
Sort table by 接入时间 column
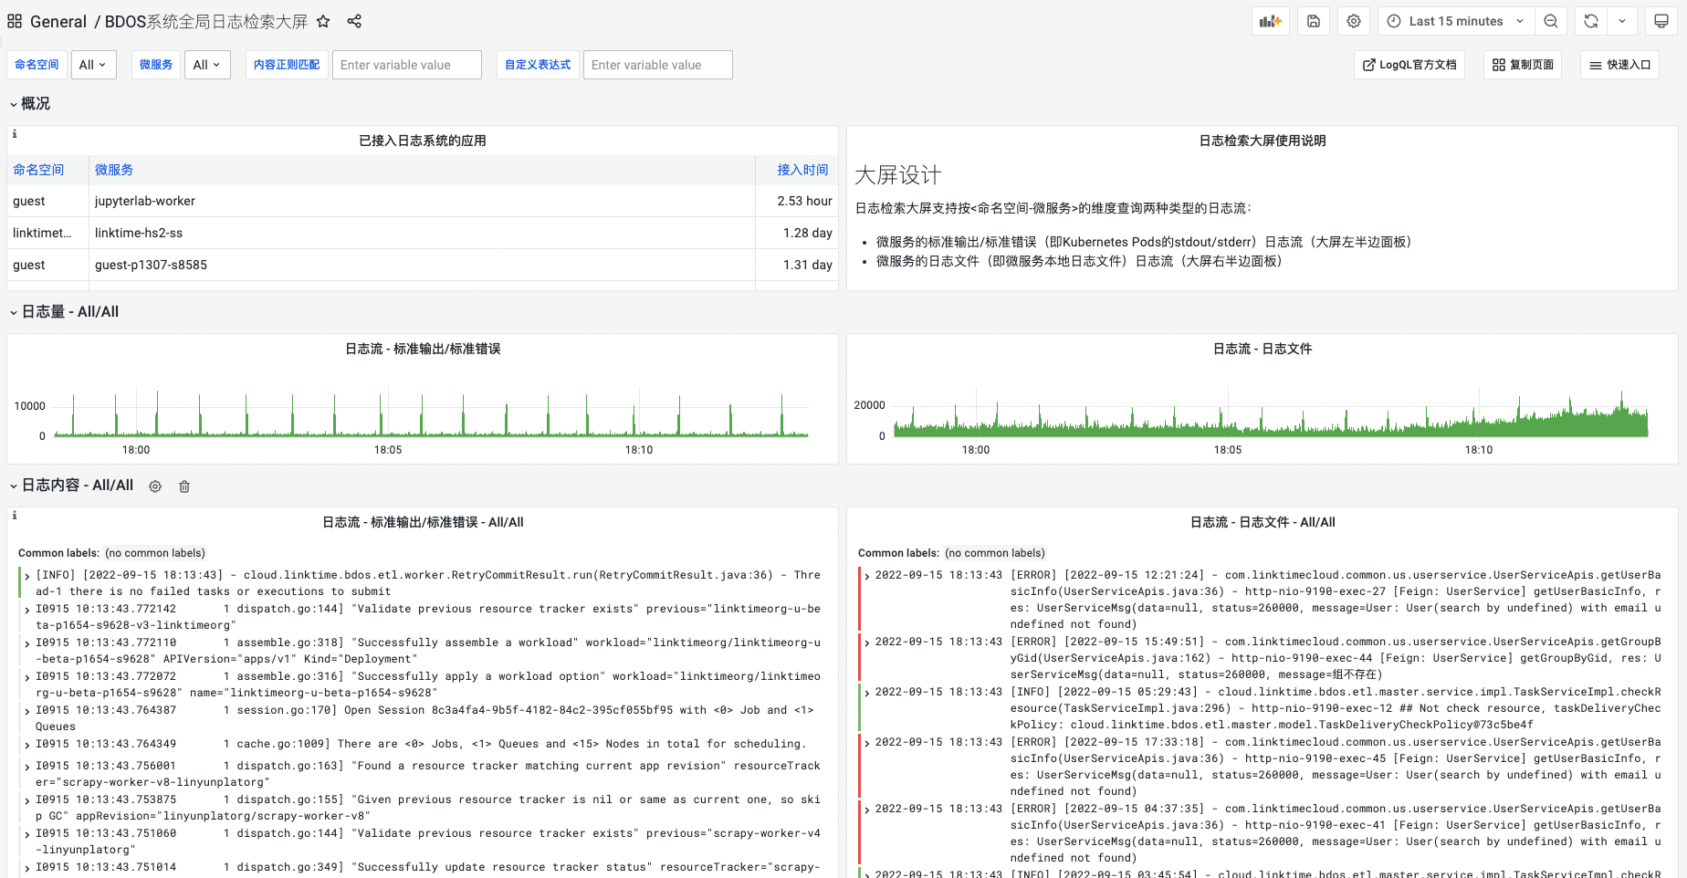[802, 170]
